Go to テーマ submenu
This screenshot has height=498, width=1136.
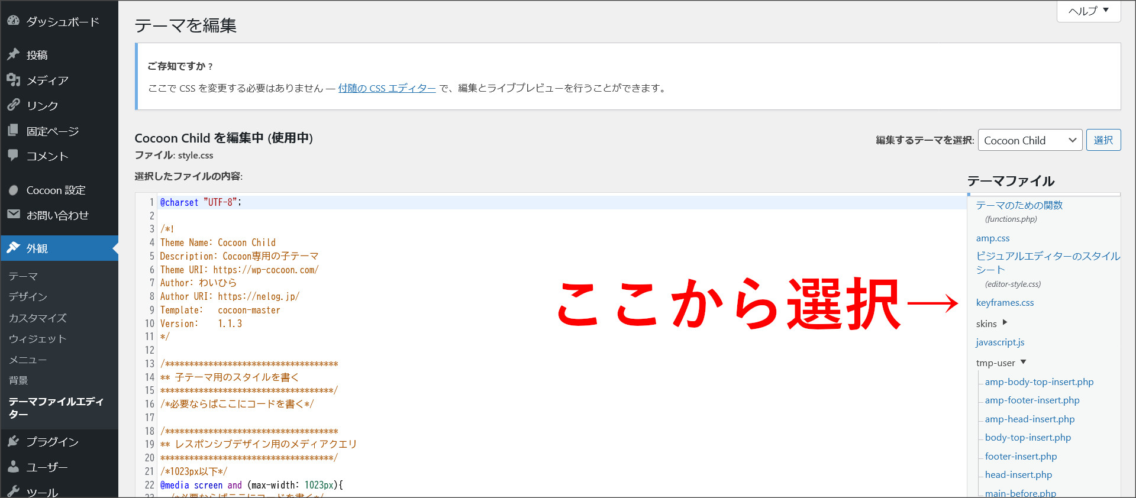click(x=23, y=276)
